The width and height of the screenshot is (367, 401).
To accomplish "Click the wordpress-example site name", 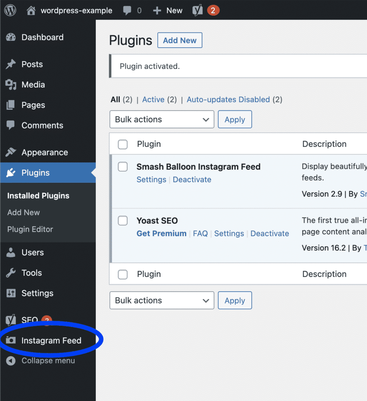I will (76, 11).
